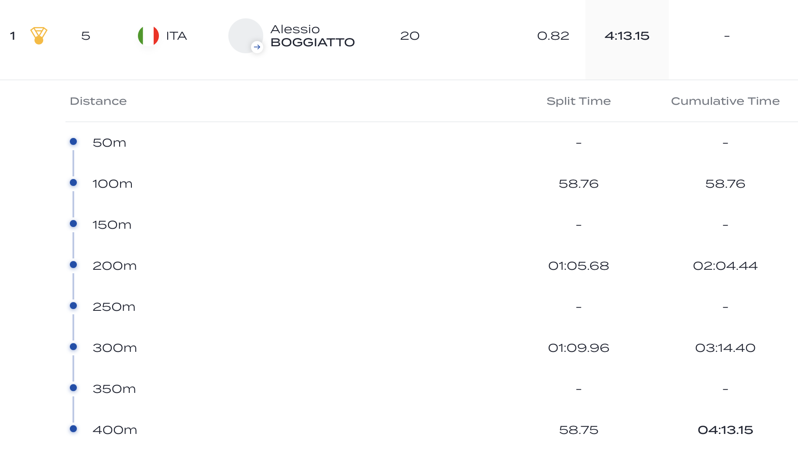Select the 200m timeline marker

[73, 265]
